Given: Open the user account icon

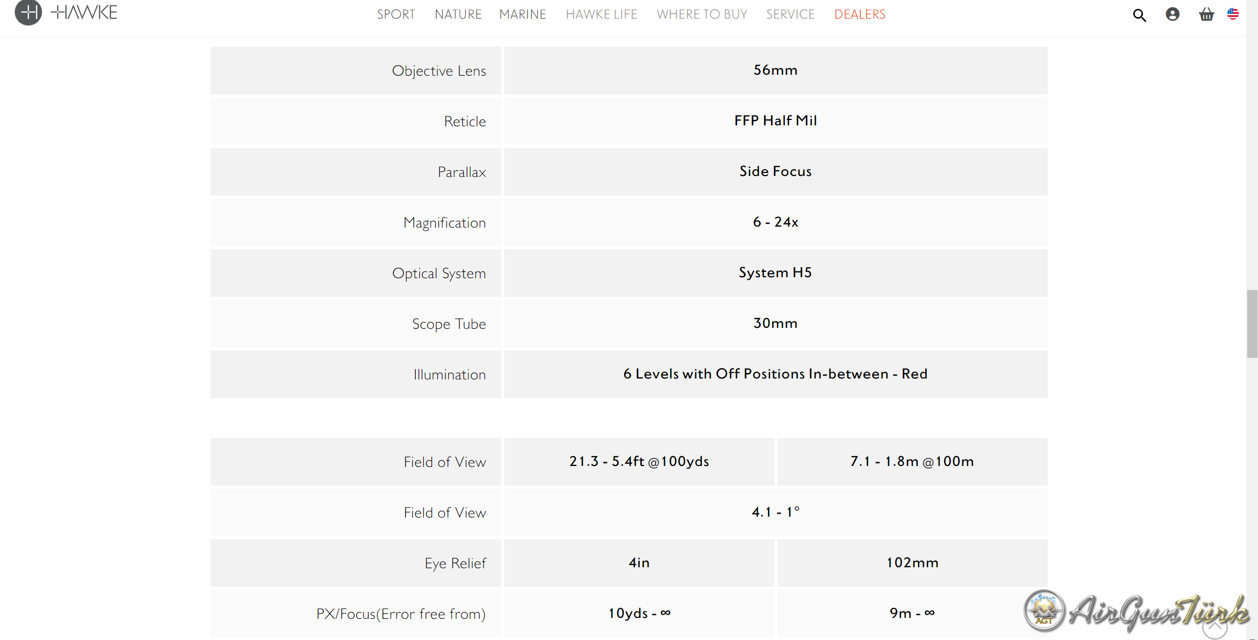Looking at the screenshot, I should (1172, 14).
